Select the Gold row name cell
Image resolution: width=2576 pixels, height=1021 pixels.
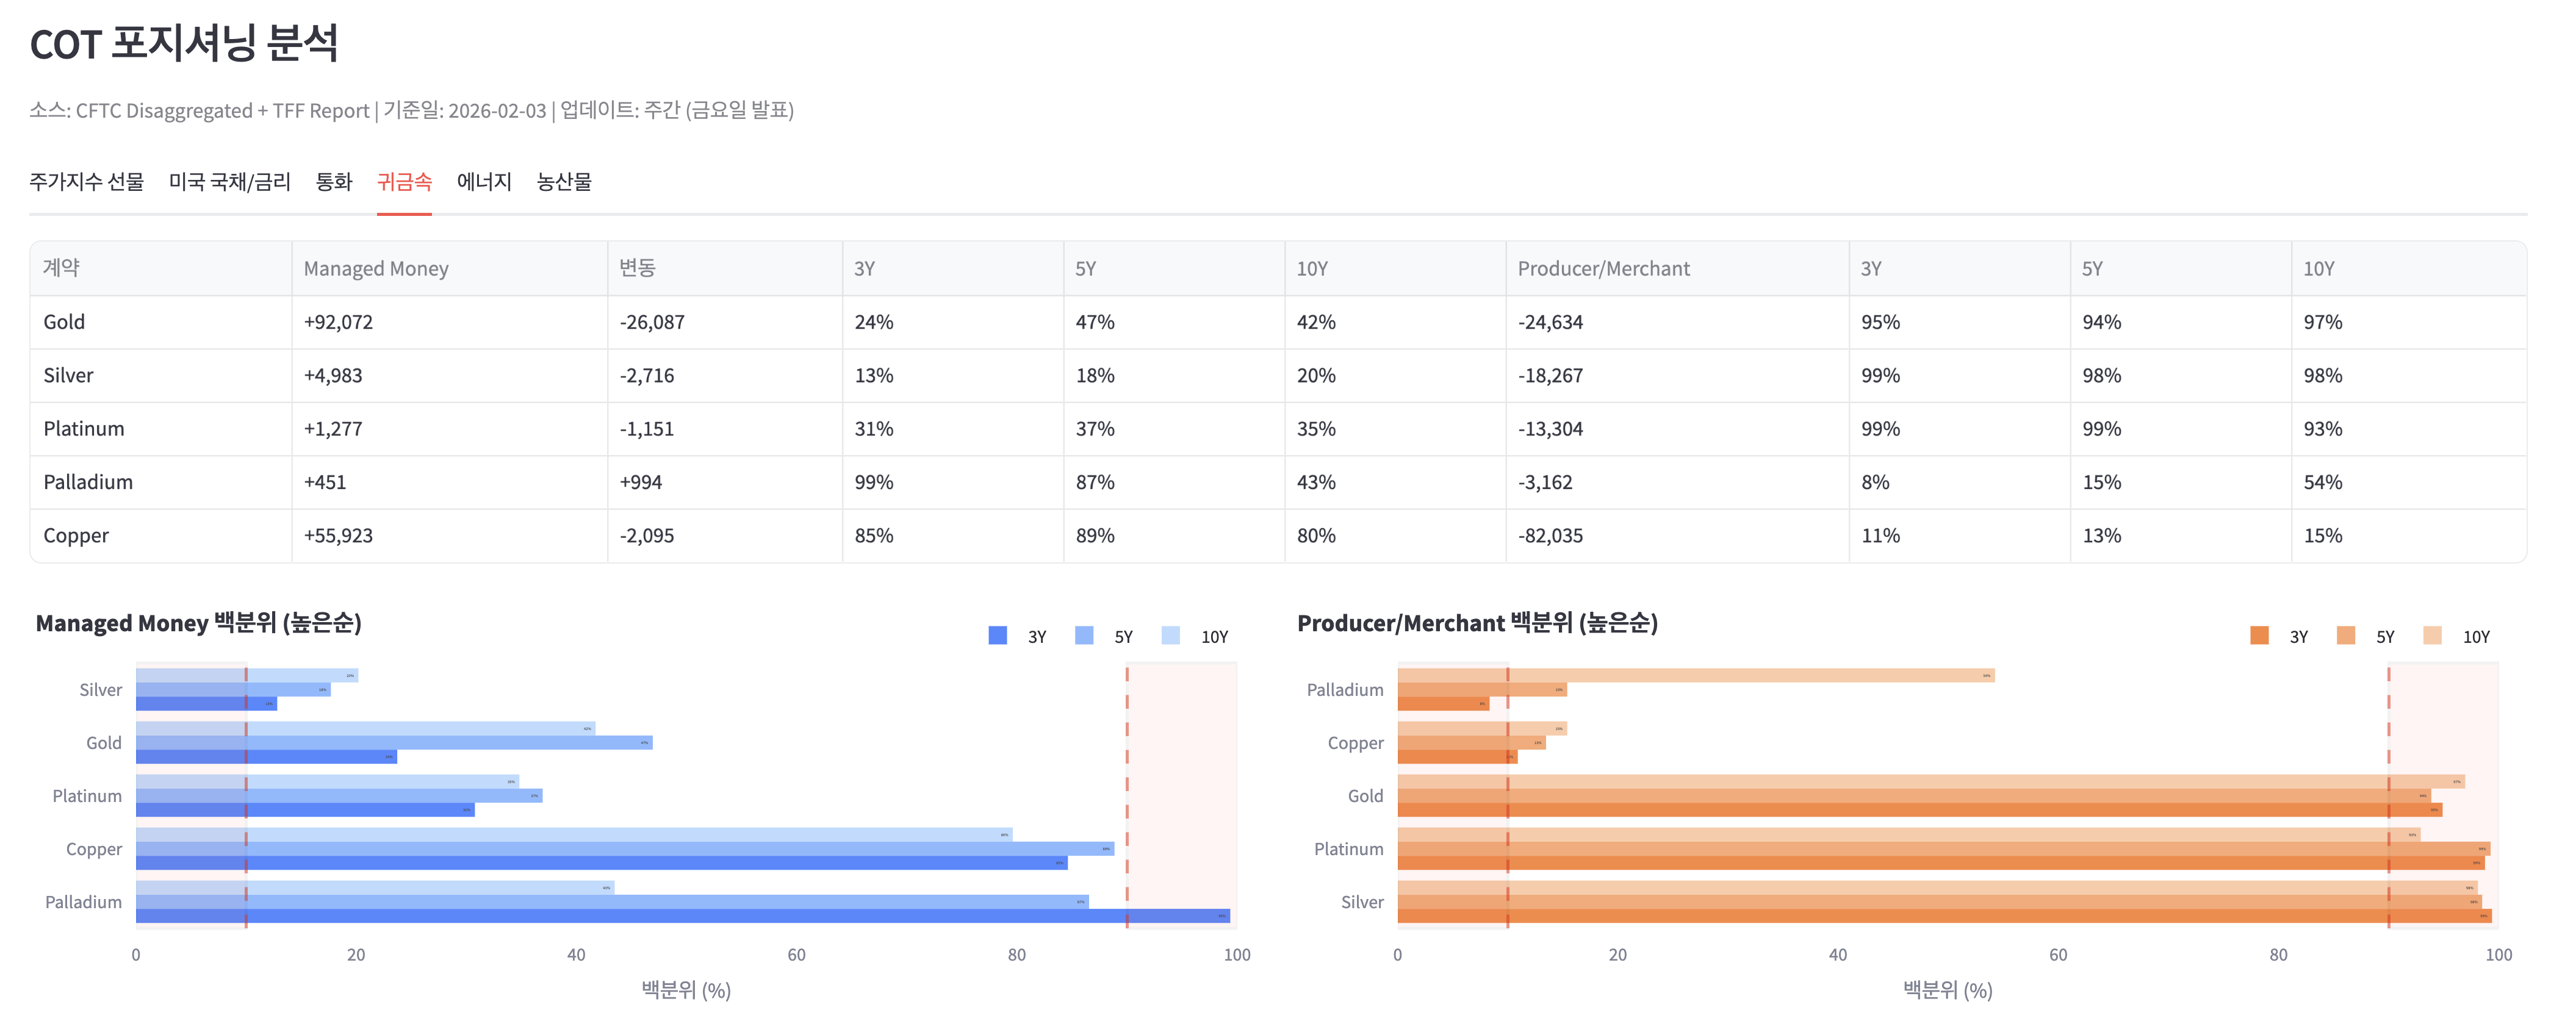pyautogui.click(x=64, y=322)
